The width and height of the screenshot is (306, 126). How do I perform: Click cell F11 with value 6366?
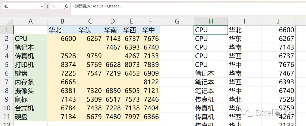pyautogui.click(x=150, y=117)
